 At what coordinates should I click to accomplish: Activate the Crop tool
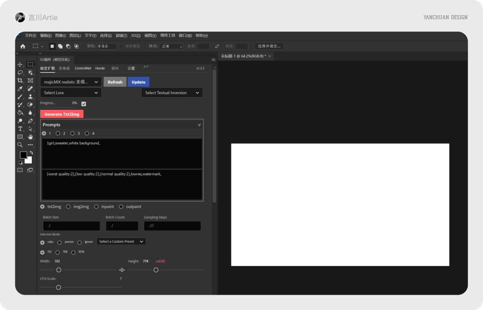pos(20,80)
